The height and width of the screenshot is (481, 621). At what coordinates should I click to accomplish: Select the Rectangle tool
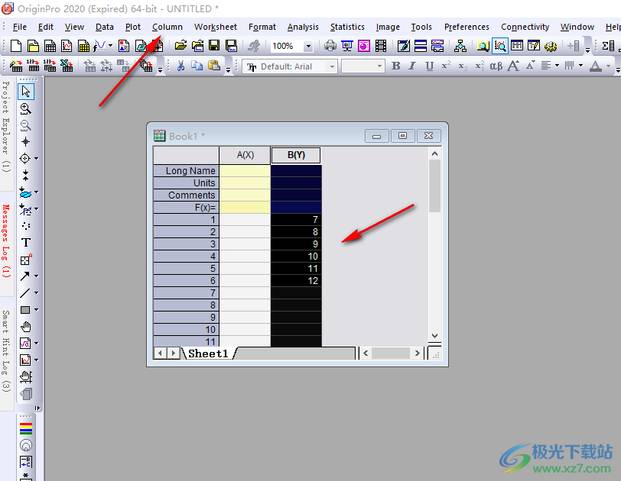coord(24,310)
